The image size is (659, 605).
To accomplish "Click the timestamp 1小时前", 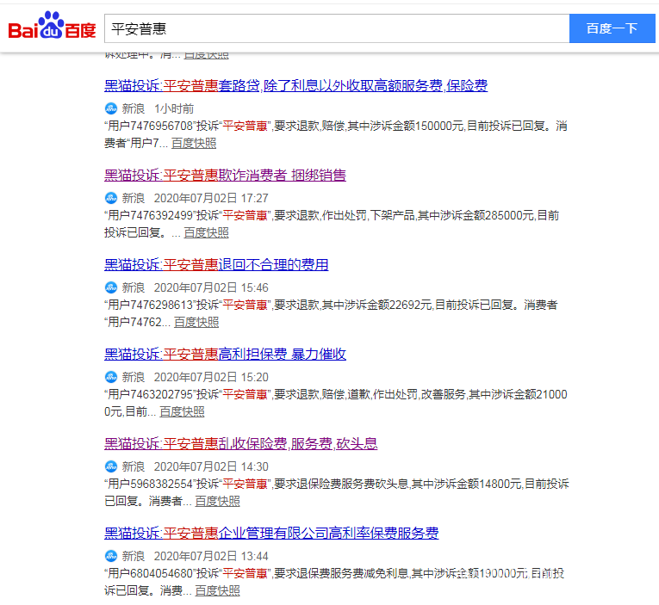I will (x=174, y=108).
